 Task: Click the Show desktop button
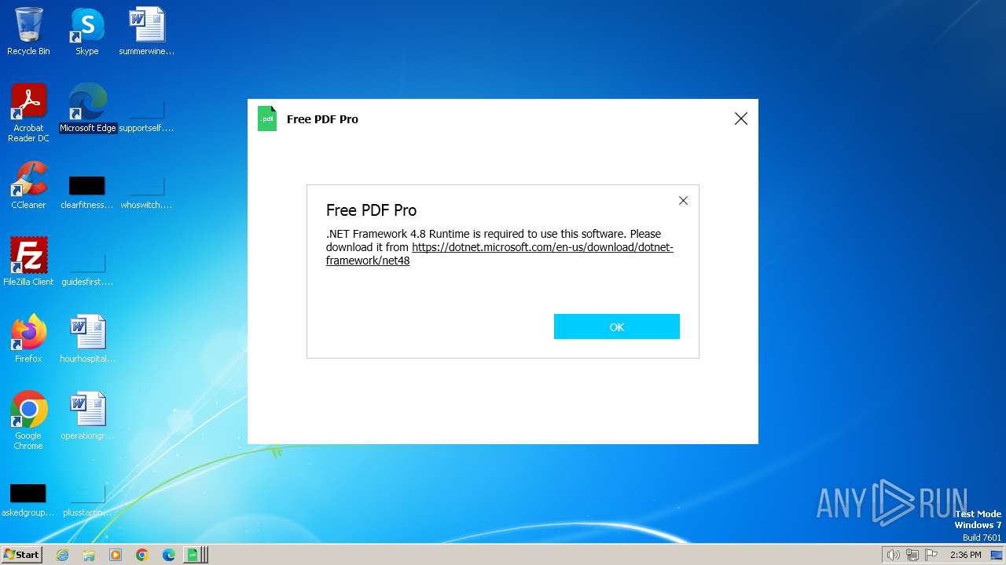(997, 555)
